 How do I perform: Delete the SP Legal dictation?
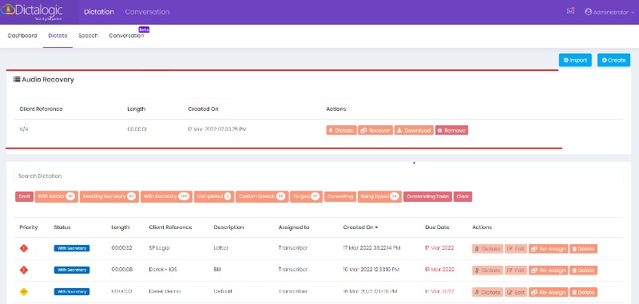click(583, 249)
